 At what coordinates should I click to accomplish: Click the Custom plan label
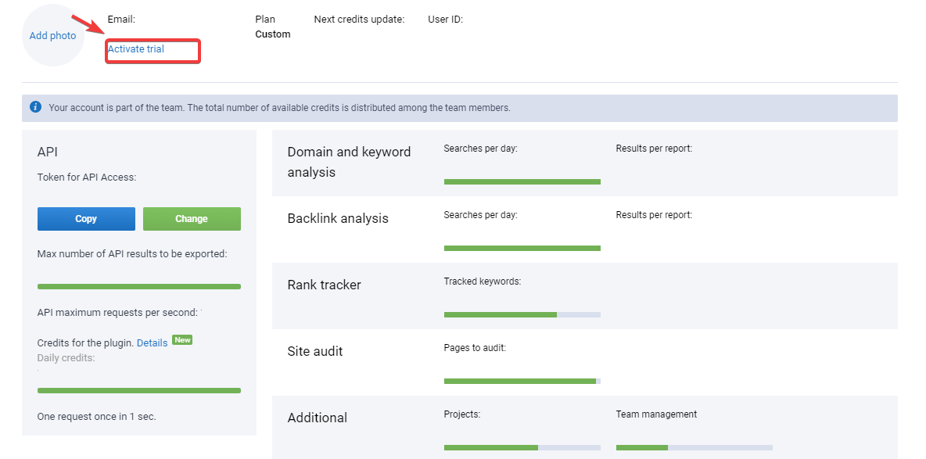pos(272,34)
